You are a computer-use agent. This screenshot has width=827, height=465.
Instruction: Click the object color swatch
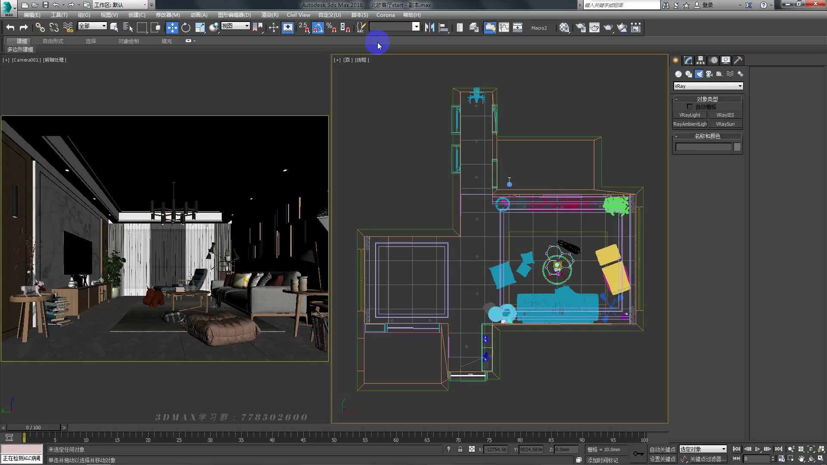pyautogui.click(x=737, y=147)
